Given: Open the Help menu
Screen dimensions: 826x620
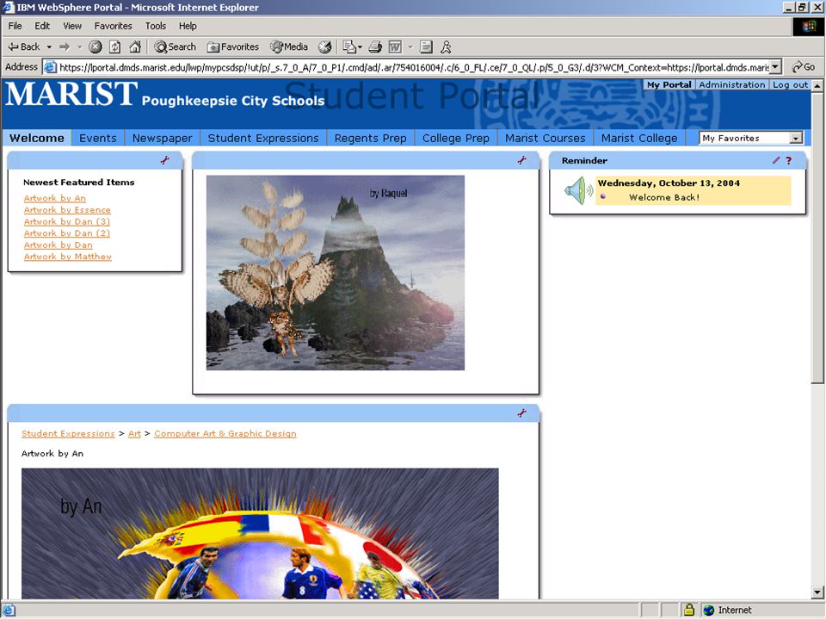Looking at the screenshot, I should tap(188, 26).
